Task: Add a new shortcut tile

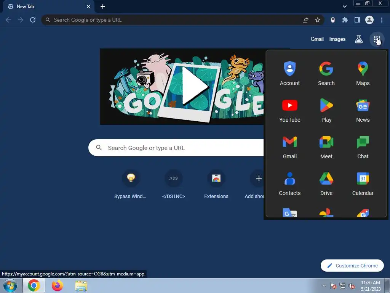Action: [x=254, y=184]
